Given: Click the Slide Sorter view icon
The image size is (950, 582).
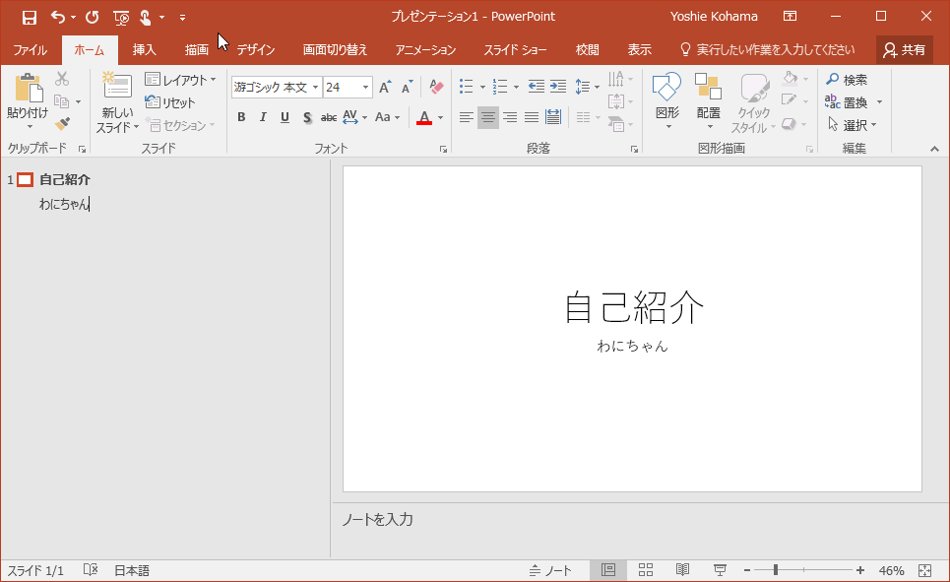Looking at the screenshot, I should (x=646, y=570).
